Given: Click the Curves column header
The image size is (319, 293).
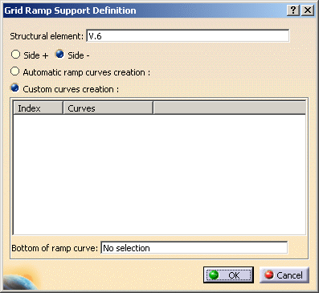Looking at the screenshot, I should [108, 108].
